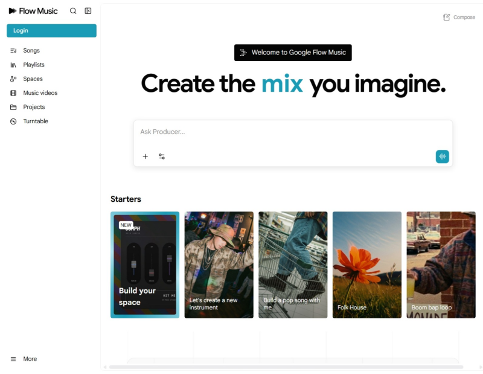Click the NEW badge on the space card
The image size is (483, 374).
coord(126,225)
